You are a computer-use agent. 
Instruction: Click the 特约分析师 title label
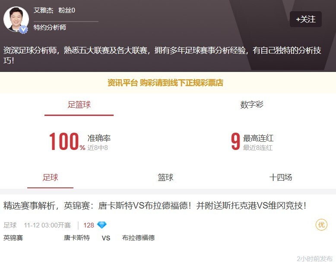(x=50, y=28)
